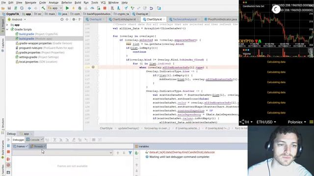Open the hamburger menu in CryptoTA app
The width and height of the screenshot is (314, 176).
click(312, 122)
